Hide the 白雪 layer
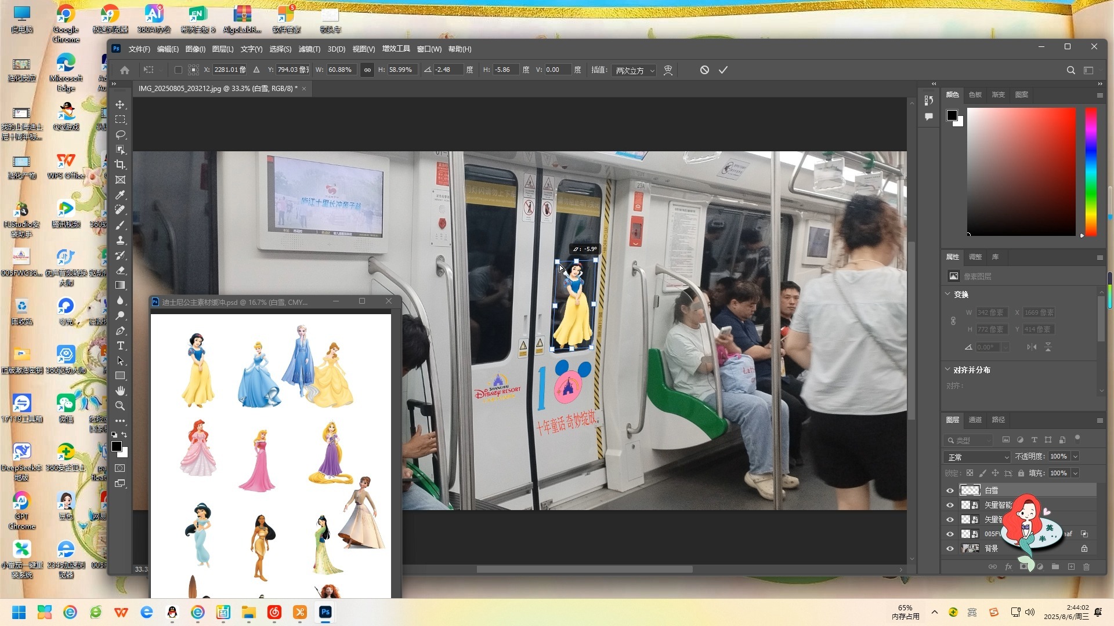The height and width of the screenshot is (626, 1114). 950,490
